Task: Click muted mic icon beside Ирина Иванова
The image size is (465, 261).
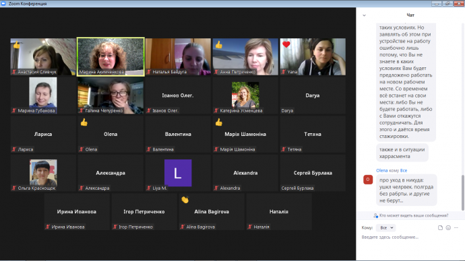Action: (x=47, y=227)
